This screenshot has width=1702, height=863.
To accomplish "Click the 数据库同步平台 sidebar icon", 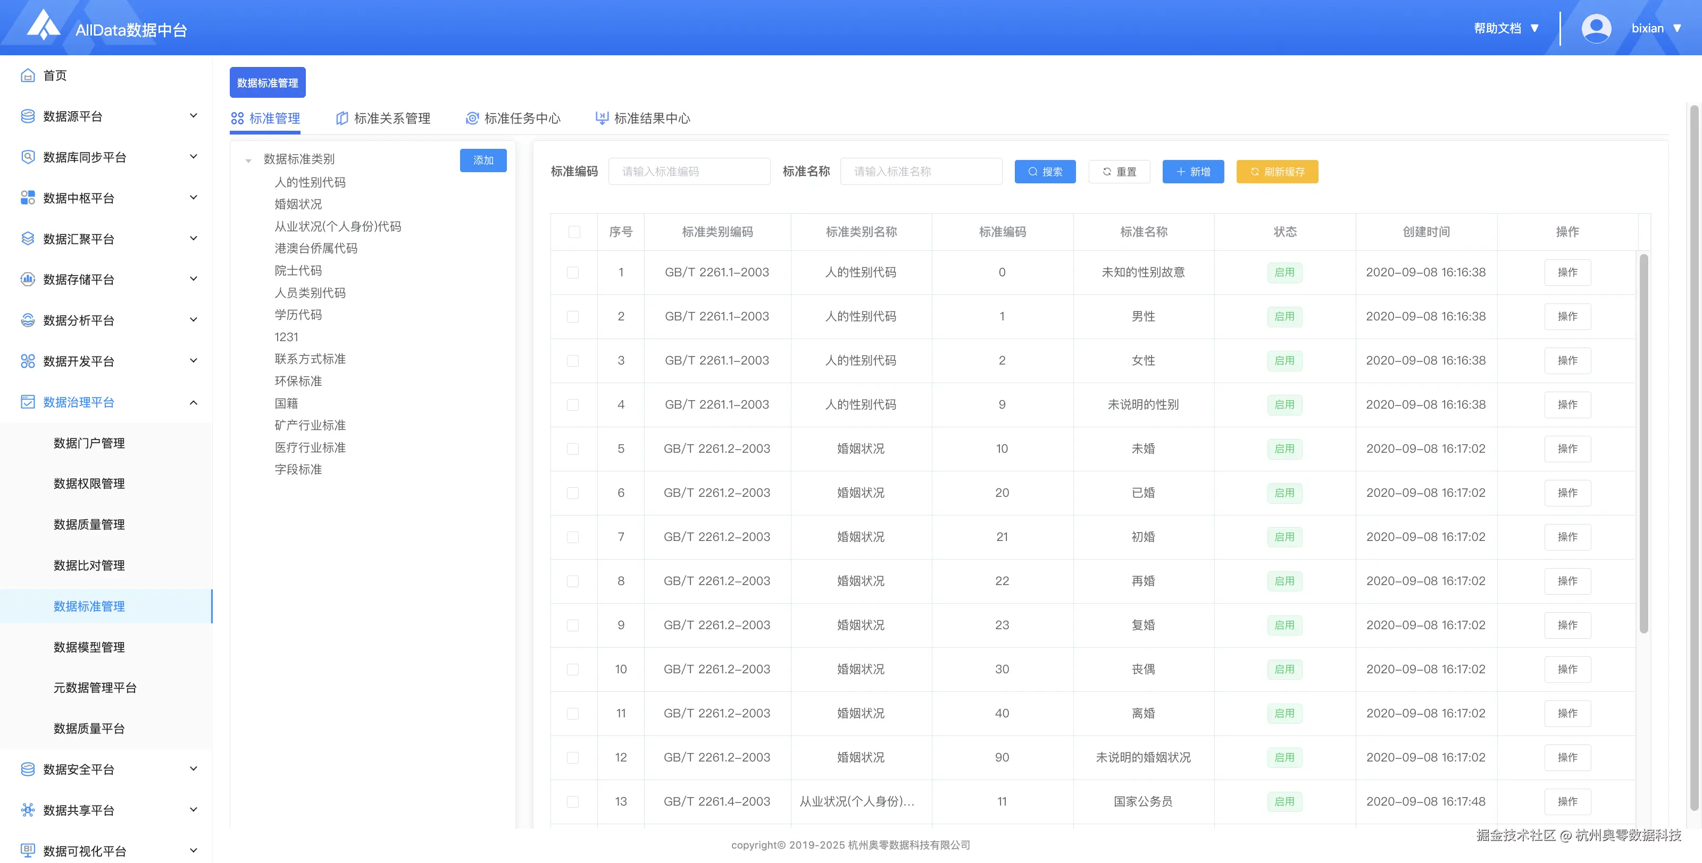I will click(28, 157).
